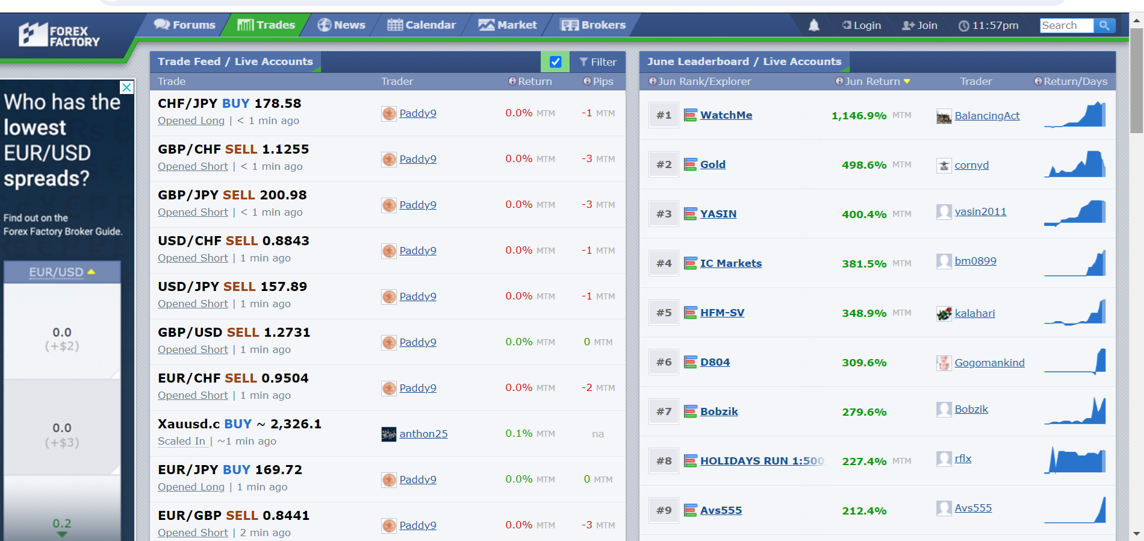This screenshot has height=541, width=1144.
Task: Click the 0.0 (+$2) spread entry
Action: [x=62, y=339]
